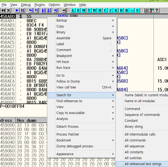Expand the Go to submenu

82,76
